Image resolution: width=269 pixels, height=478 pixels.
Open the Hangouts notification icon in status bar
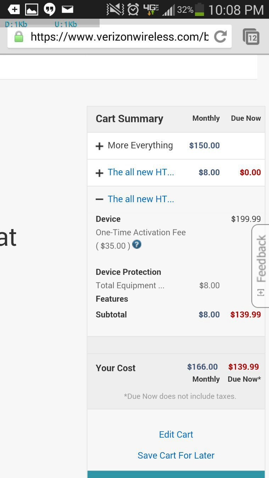tap(50, 10)
